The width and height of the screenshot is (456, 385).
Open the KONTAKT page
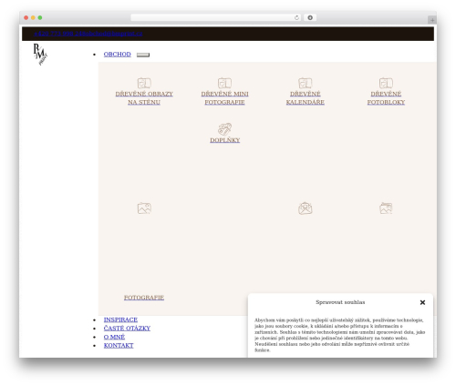[x=119, y=346]
